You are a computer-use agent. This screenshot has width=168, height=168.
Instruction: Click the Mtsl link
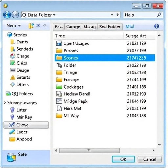coord(130,27)
